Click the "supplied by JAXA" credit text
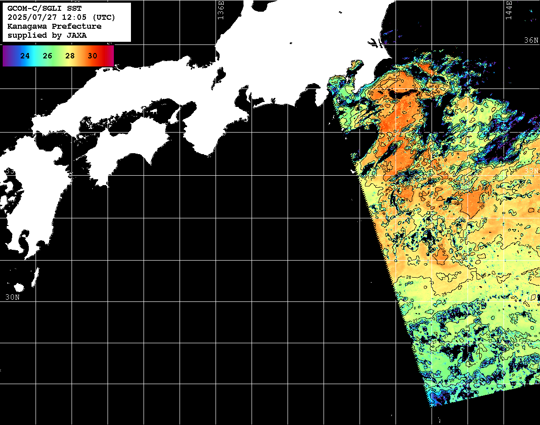Viewport: 540px width, 425px height. pyautogui.click(x=47, y=35)
